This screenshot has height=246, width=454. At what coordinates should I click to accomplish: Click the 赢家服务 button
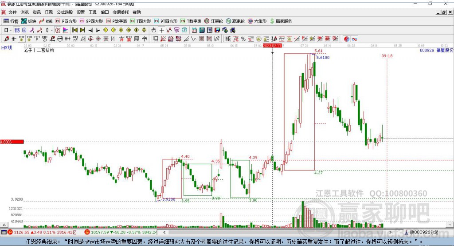(x=281, y=21)
